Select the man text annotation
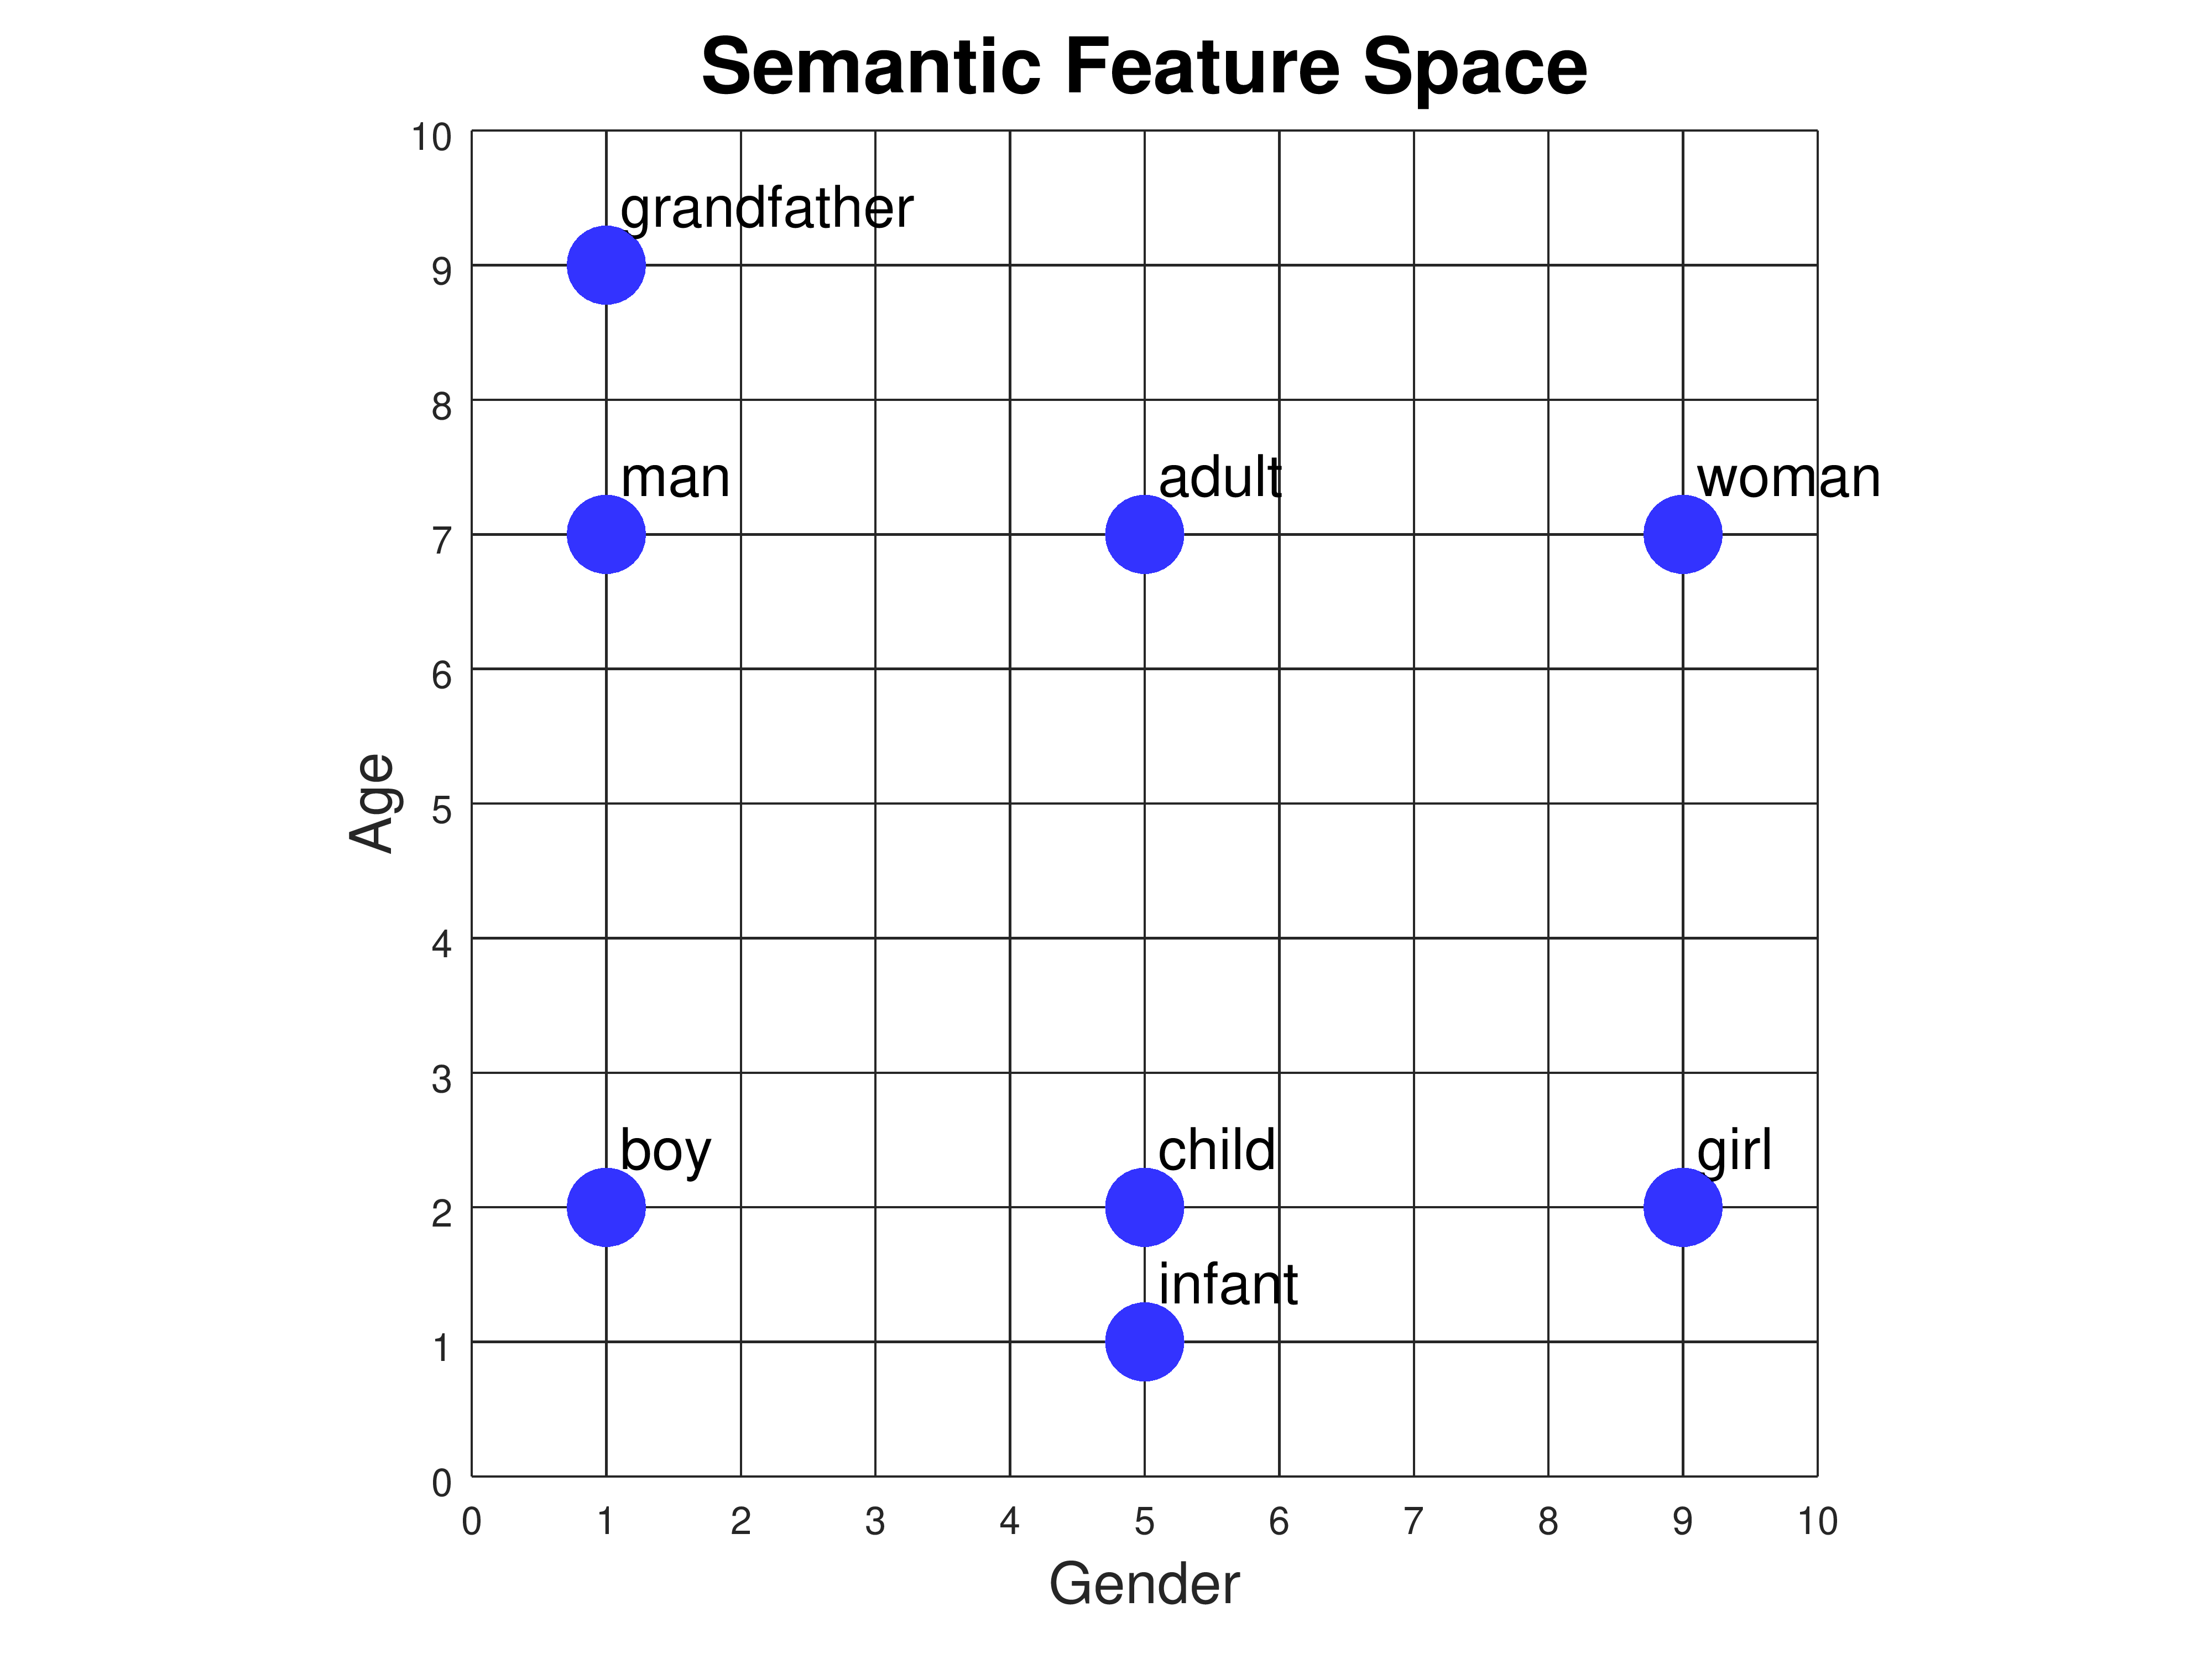Image resolution: width=2212 pixels, height=1659 pixels. [x=675, y=478]
